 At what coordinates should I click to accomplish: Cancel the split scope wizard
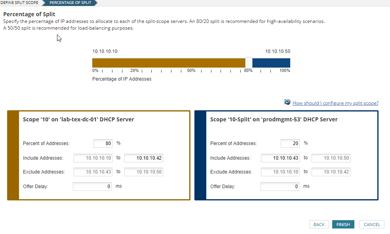pos(372,225)
